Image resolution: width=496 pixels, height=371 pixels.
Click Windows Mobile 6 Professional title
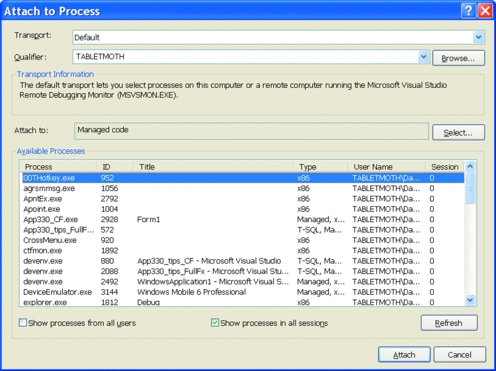coord(191,292)
